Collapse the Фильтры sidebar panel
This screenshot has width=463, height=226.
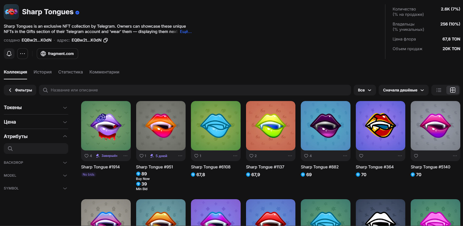(20, 90)
